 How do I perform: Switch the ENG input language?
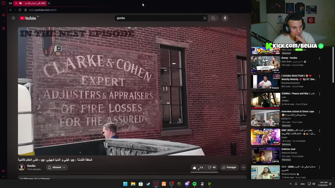click(x=303, y=184)
